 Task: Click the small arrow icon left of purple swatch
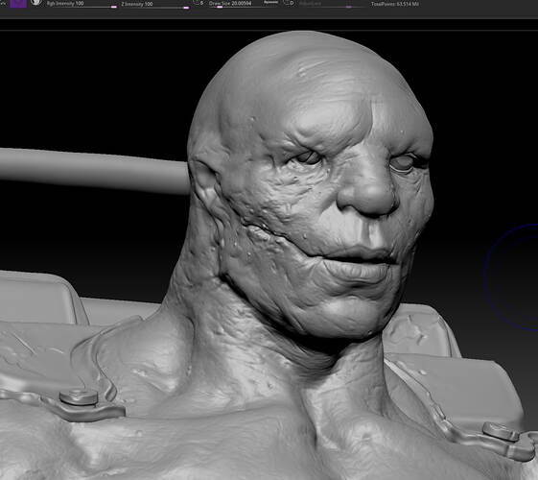pyautogui.click(x=3, y=3)
